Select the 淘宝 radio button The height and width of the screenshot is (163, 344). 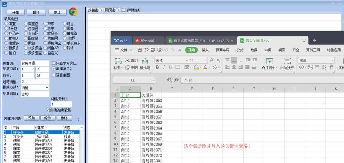[7, 24]
